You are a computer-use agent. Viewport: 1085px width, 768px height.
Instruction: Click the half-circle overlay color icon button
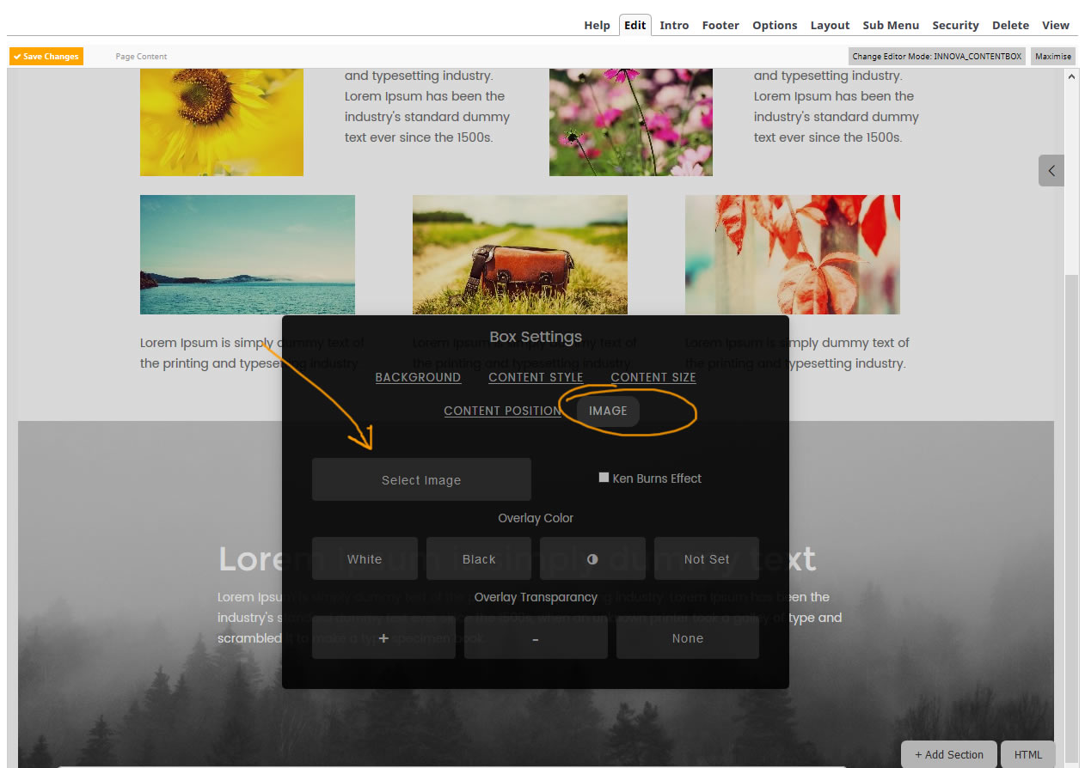[x=592, y=558]
